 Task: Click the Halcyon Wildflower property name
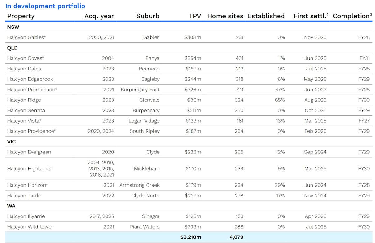pos(30,227)
